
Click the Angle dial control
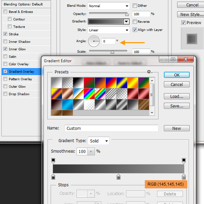pos(94,41)
